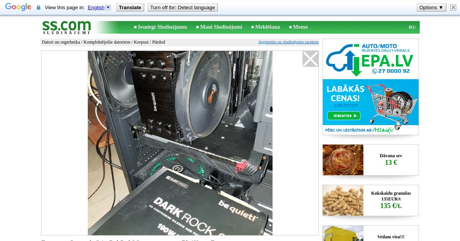Open Datori un orgtehnika breadcrumb
460x241 pixels.
pyautogui.click(x=61, y=42)
